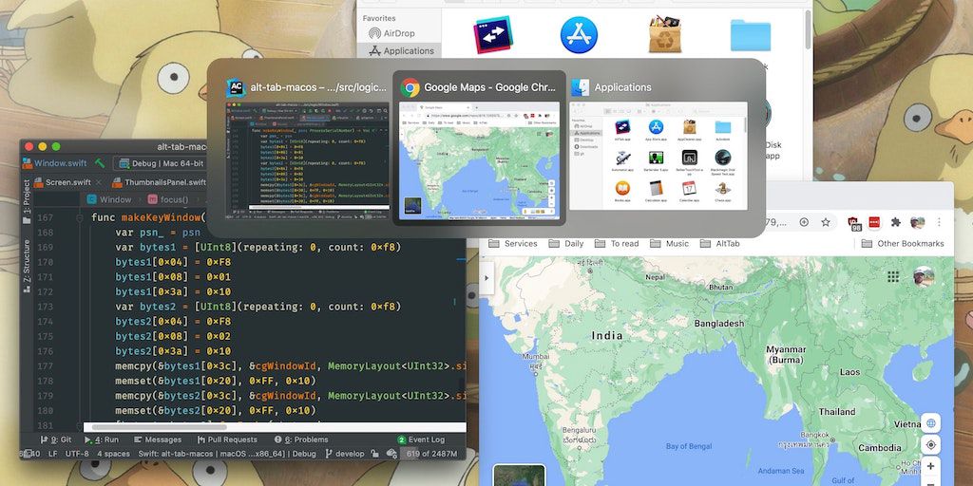
Task: Click the globe view icon on Google Maps
Action: [x=931, y=423]
